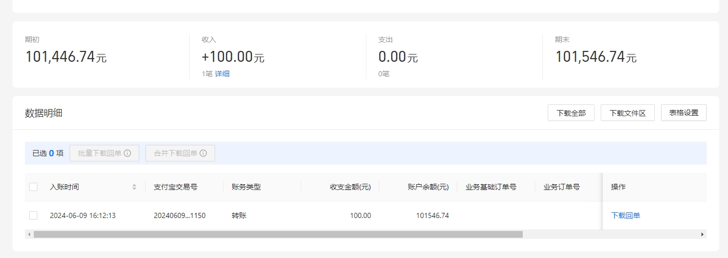Click 下载回单 link in the transfer row
Screen dimensions: 728x258
pyautogui.click(x=626, y=215)
